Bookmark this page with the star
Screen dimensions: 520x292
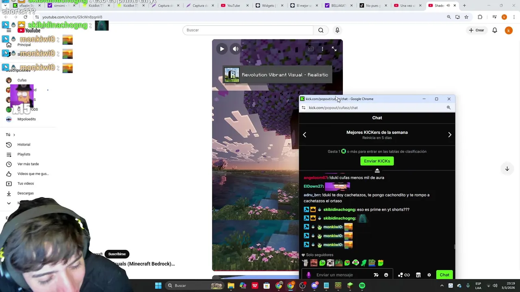point(466,17)
